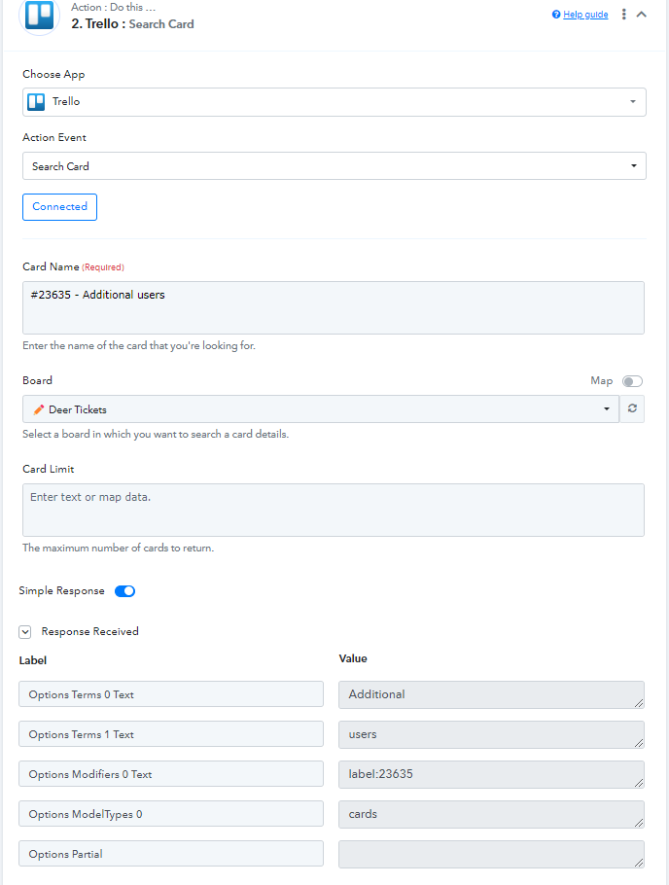669x885 pixels.
Task: Click the value field containing label:23635
Action: pos(491,774)
